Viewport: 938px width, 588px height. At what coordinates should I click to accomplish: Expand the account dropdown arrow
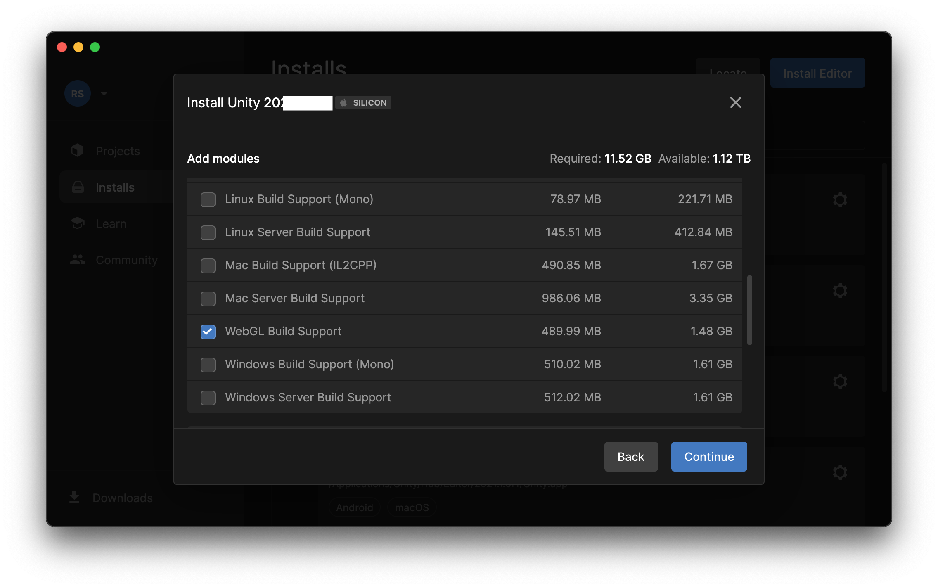click(x=104, y=94)
